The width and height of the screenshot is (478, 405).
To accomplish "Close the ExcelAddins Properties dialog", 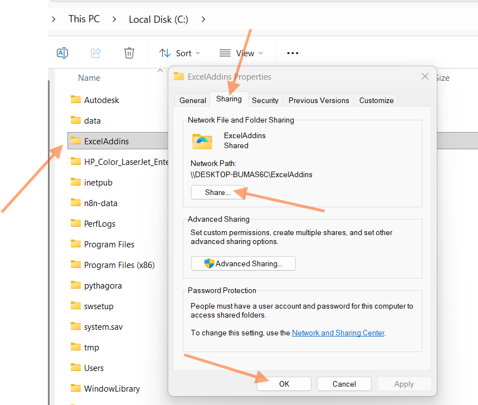I will [425, 76].
